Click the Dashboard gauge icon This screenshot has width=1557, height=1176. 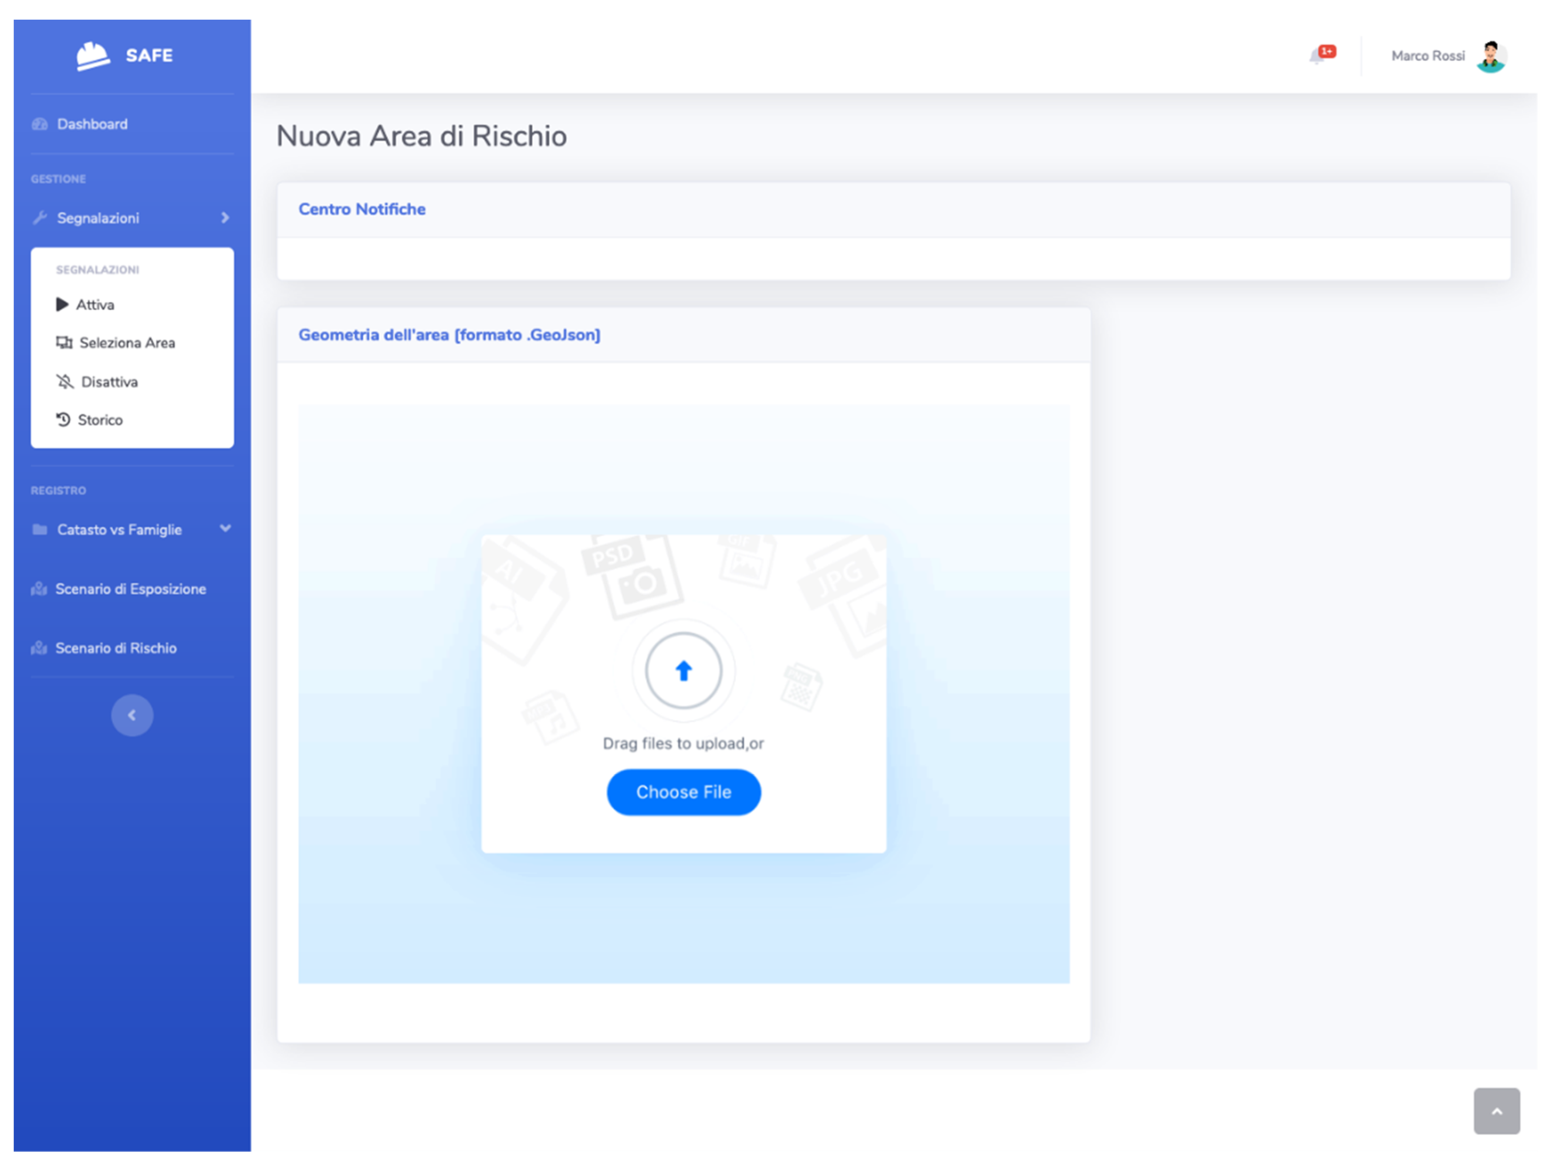40,125
